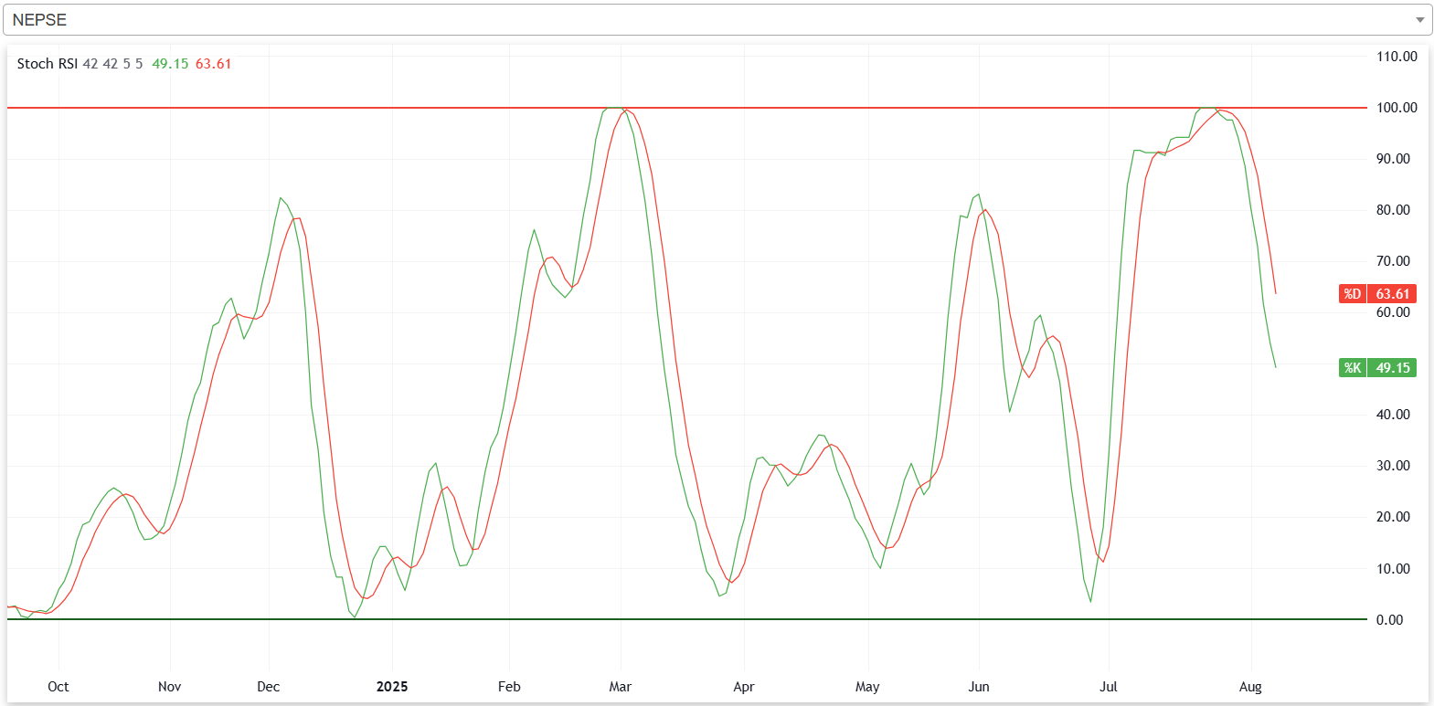Click the Mar time axis label
Viewport: 1434px width, 706px height.
pos(621,687)
